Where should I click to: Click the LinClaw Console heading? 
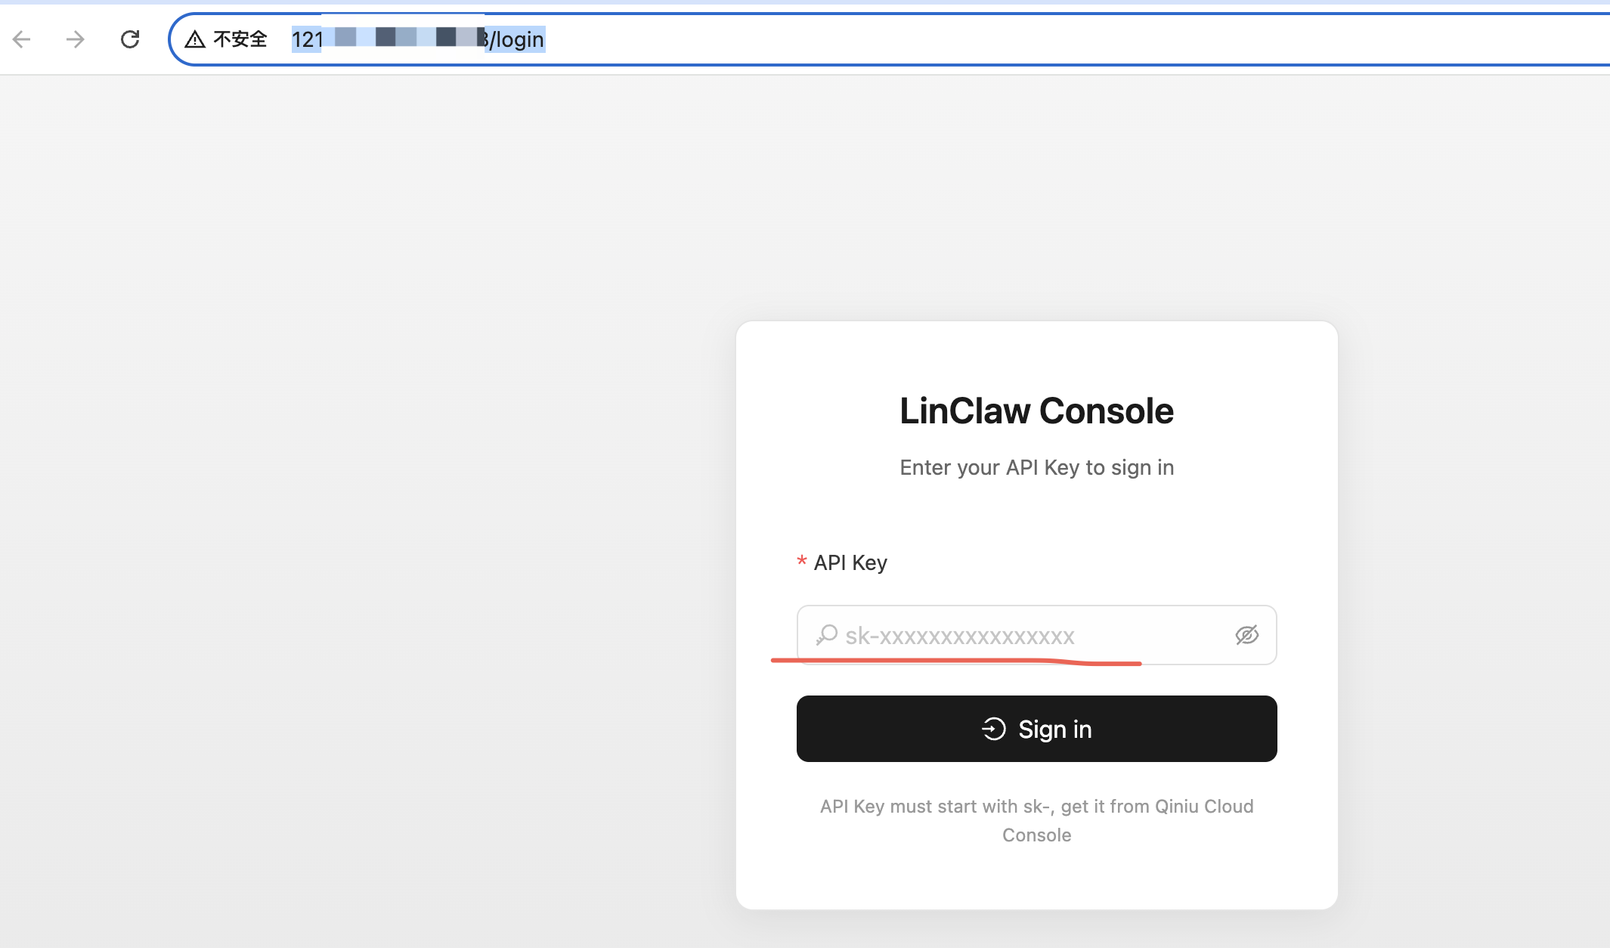tap(1036, 411)
